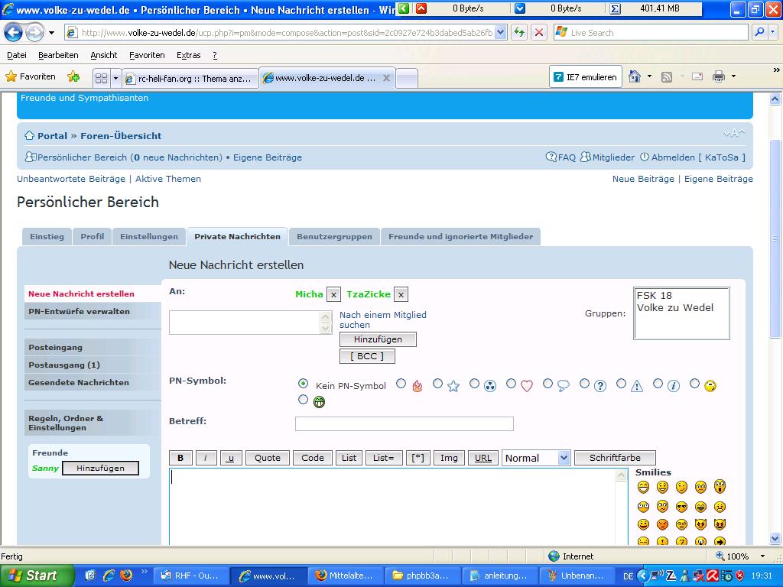Open the recent pages dropdown arrow
The height and width of the screenshot is (587, 783).
point(51,33)
